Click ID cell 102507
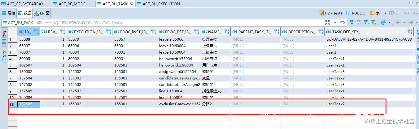This screenshot has height=129, width=419. 28,65
